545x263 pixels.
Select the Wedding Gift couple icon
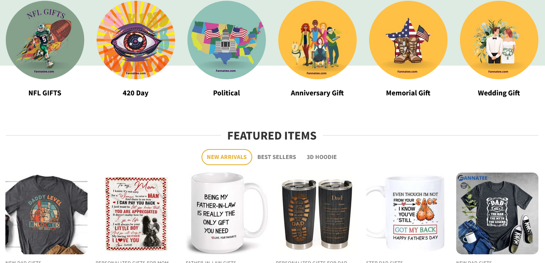499,40
